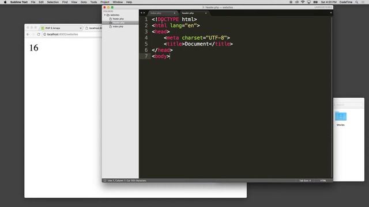
Task: Select the PHP 5 Arrays browser tab
Action: pos(61,28)
